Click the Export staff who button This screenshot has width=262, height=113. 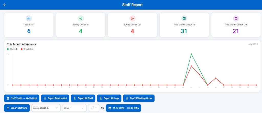(17, 108)
